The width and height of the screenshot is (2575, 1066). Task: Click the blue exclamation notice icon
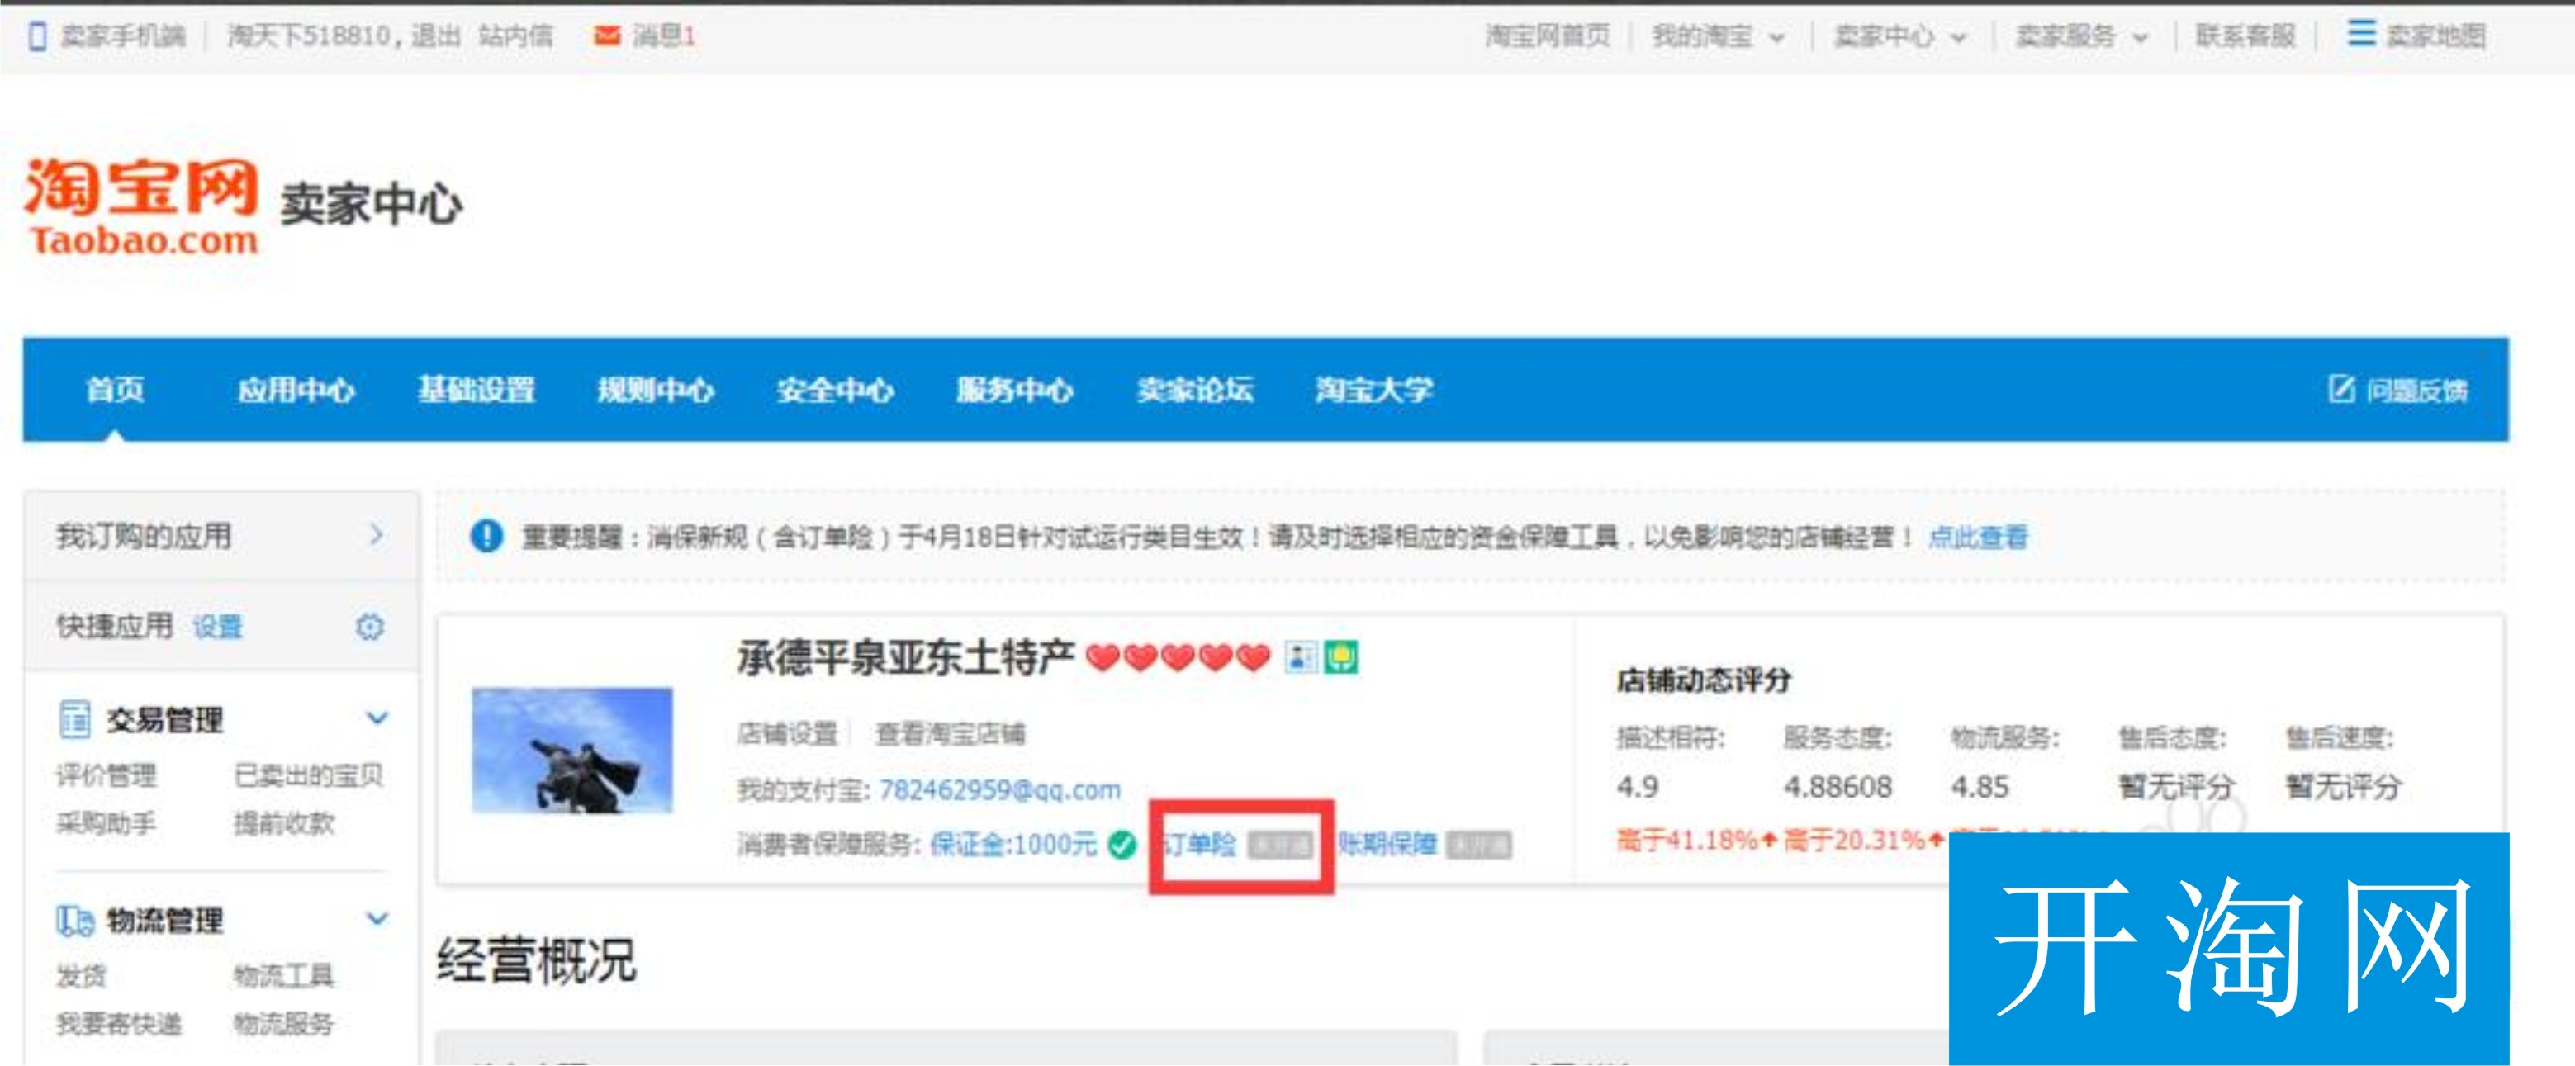(x=486, y=537)
